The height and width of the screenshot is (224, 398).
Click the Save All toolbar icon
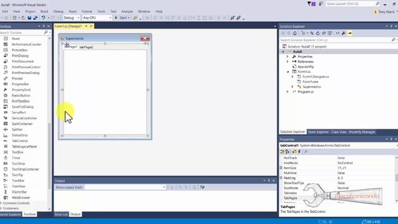click(x=35, y=18)
